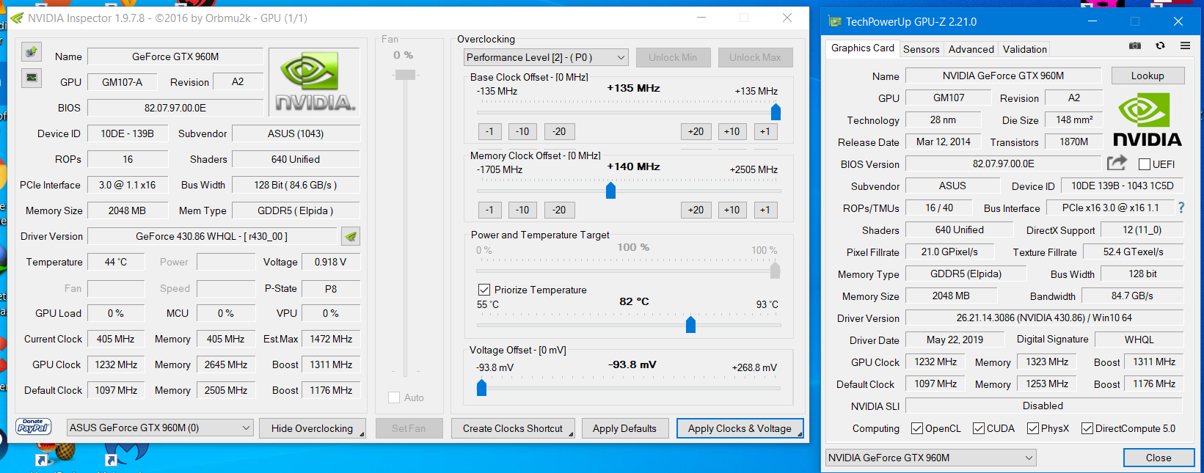The image size is (1204, 473).
Task: Click the NVIDIA Inspector title bar icon
Action: (17, 18)
